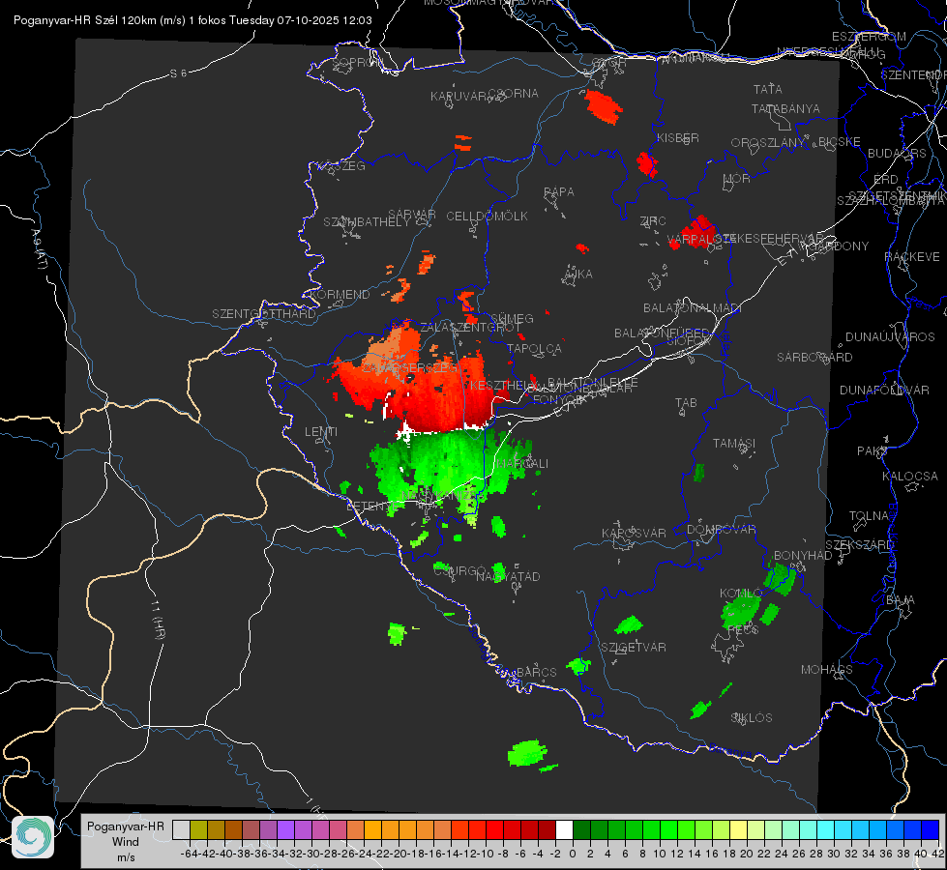Click the SÁRBOGÁRD city label
The width and height of the screenshot is (947, 870).
[x=814, y=358]
